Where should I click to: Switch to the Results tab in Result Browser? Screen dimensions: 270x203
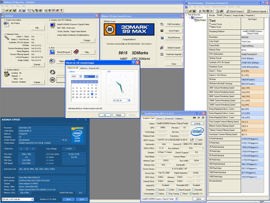[212, 15]
